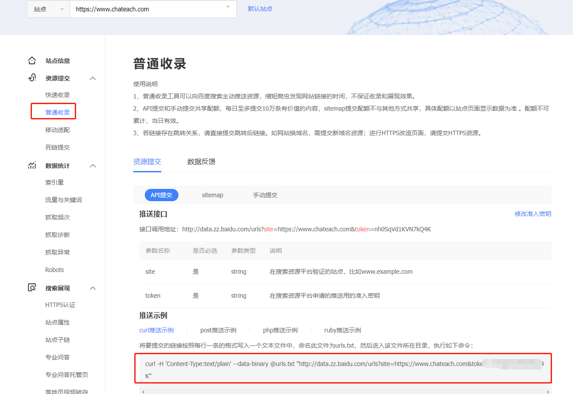Image resolution: width=573 pixels, height=394 pixels.
Task: Open HTTPS认证 in sidebar
Action: pyautogui.click(x=60, y=305)
